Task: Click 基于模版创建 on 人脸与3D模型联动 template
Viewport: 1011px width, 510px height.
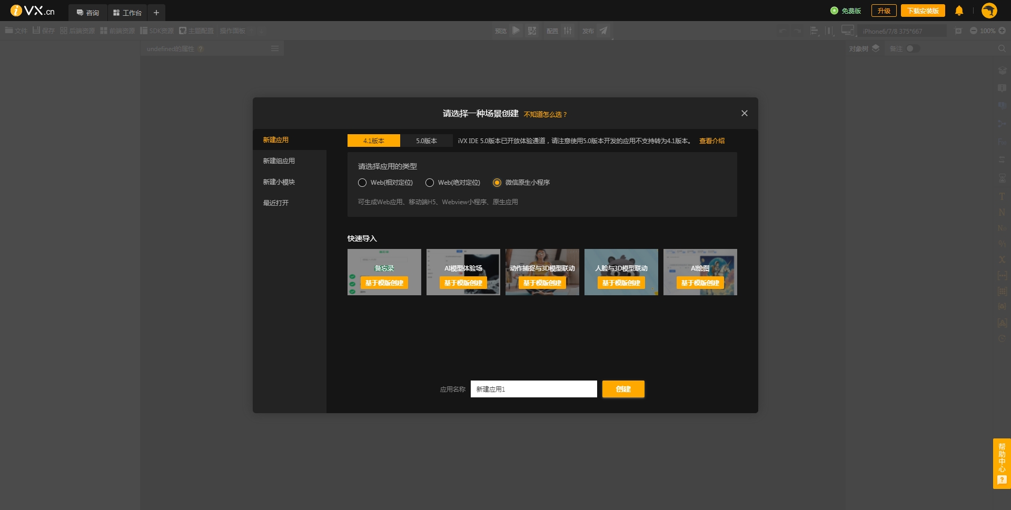Action: click(x=621, y=283)
